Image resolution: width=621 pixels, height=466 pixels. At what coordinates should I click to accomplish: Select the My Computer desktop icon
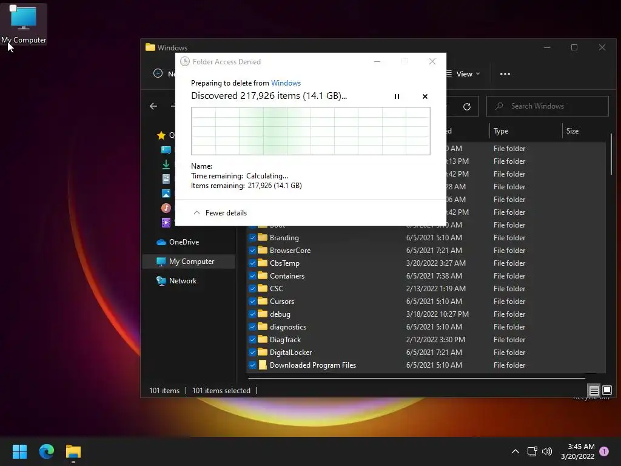(24, 24)
